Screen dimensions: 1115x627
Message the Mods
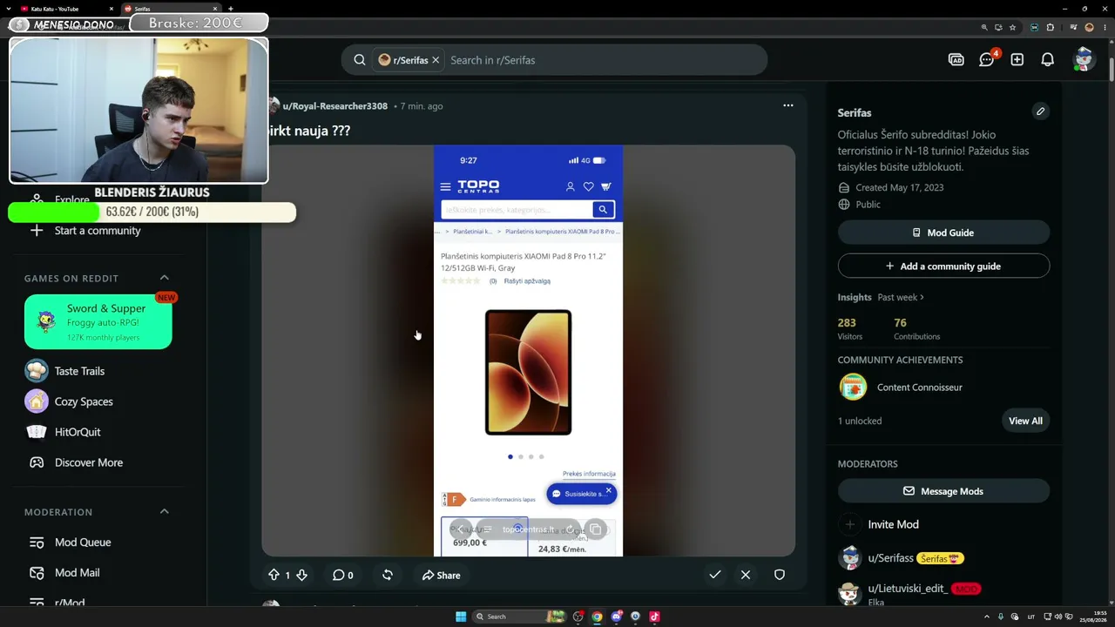tap(943, 491)
